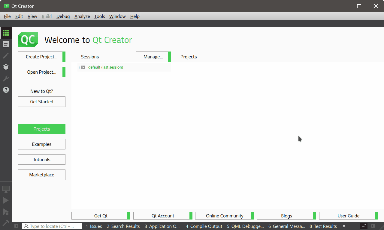This screenshot has height=230, width=384.
Task: Open the Tools menu
Action: coord(99,16)
